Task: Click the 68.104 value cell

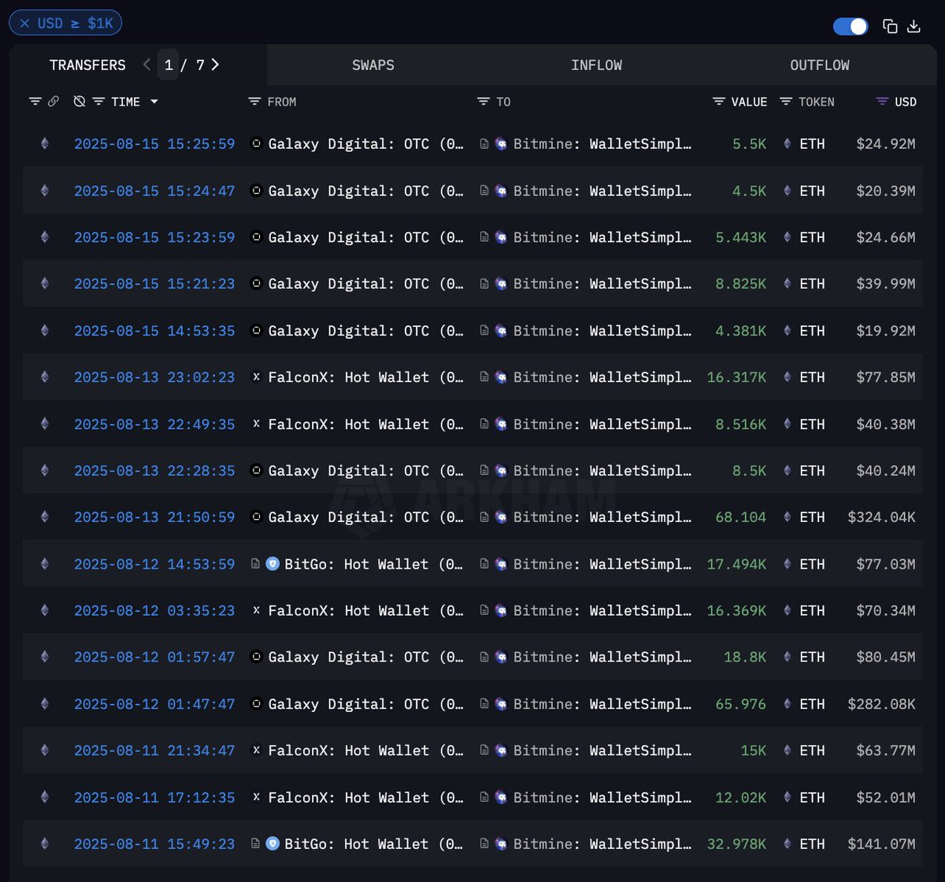Action: point(740,517)
